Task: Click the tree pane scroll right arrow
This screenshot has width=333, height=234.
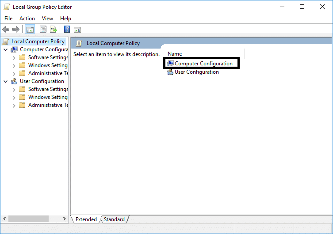Action: coord(65,219)
